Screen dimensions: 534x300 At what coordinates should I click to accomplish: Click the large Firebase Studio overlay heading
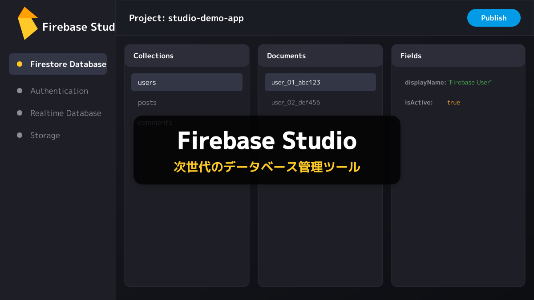pyautogui.click(x=267, y=140)
